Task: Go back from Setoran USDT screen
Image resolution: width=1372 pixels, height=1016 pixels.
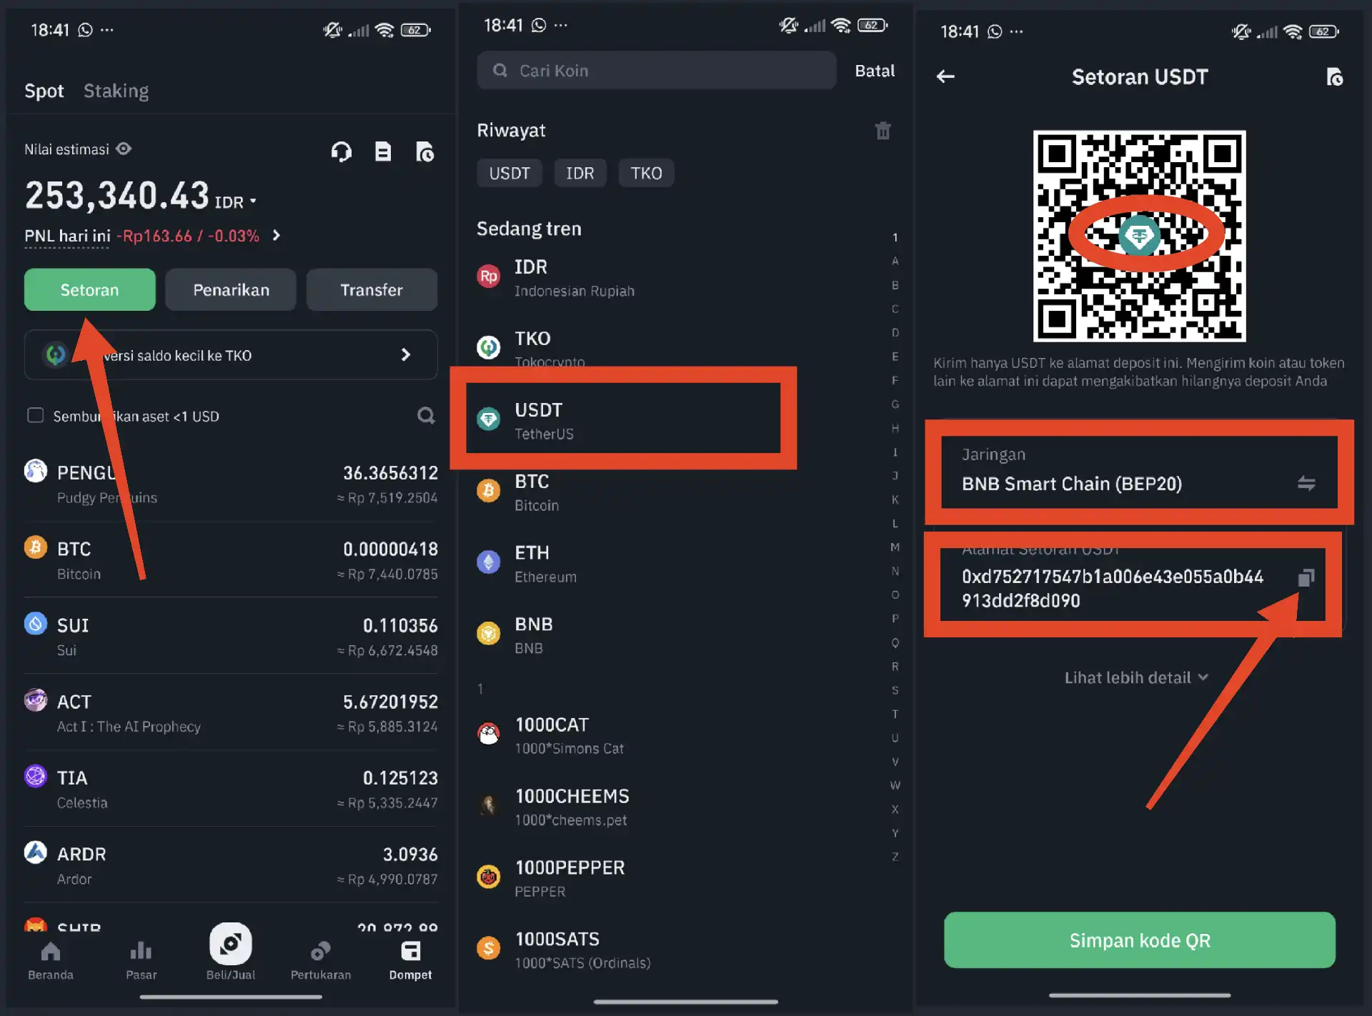Action: tap(945, 76)
